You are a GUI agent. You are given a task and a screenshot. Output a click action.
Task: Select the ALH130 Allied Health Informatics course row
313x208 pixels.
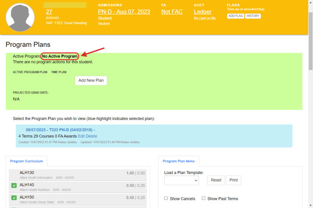tap(77, 175)
